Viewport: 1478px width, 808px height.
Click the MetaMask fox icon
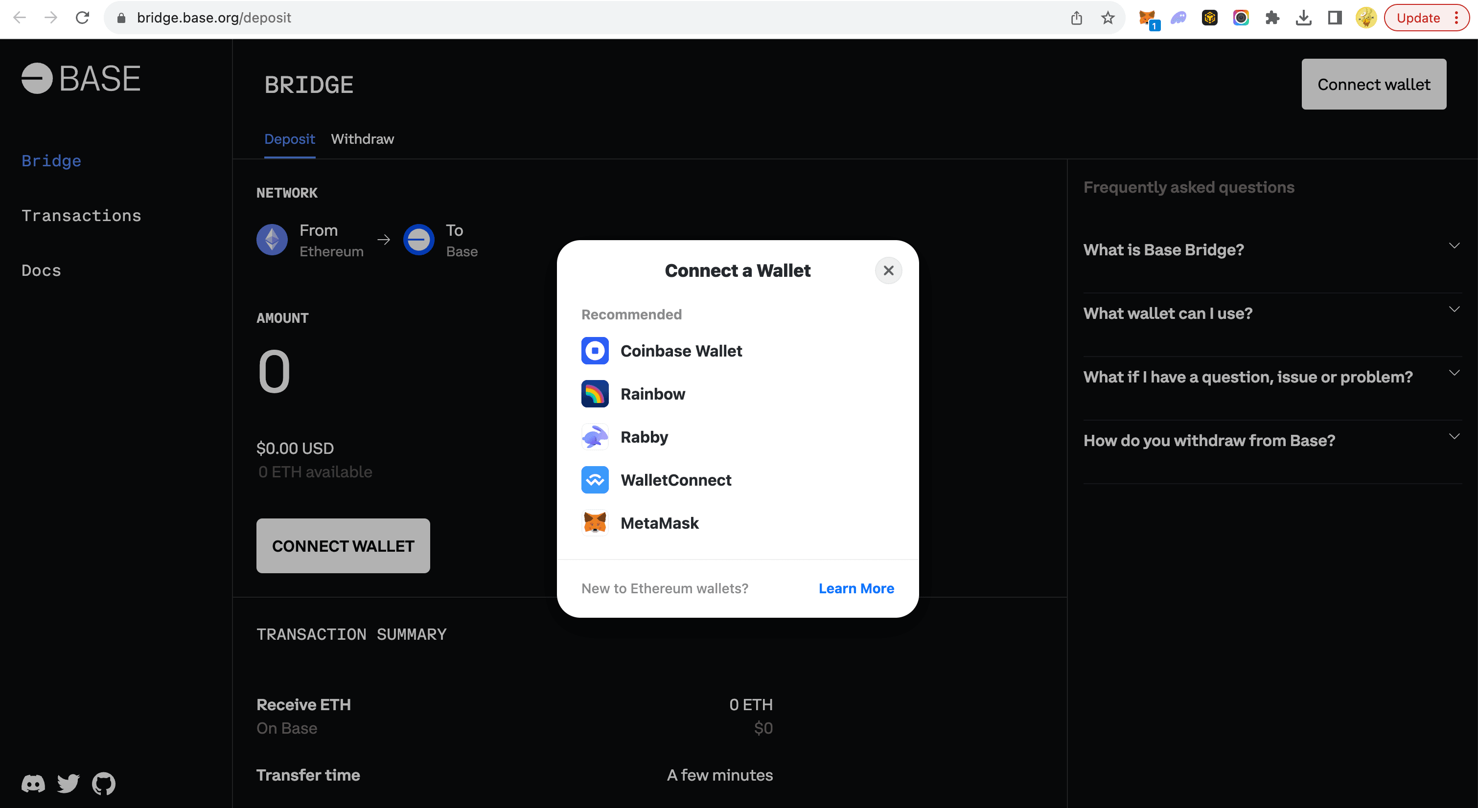pos(595,522)
